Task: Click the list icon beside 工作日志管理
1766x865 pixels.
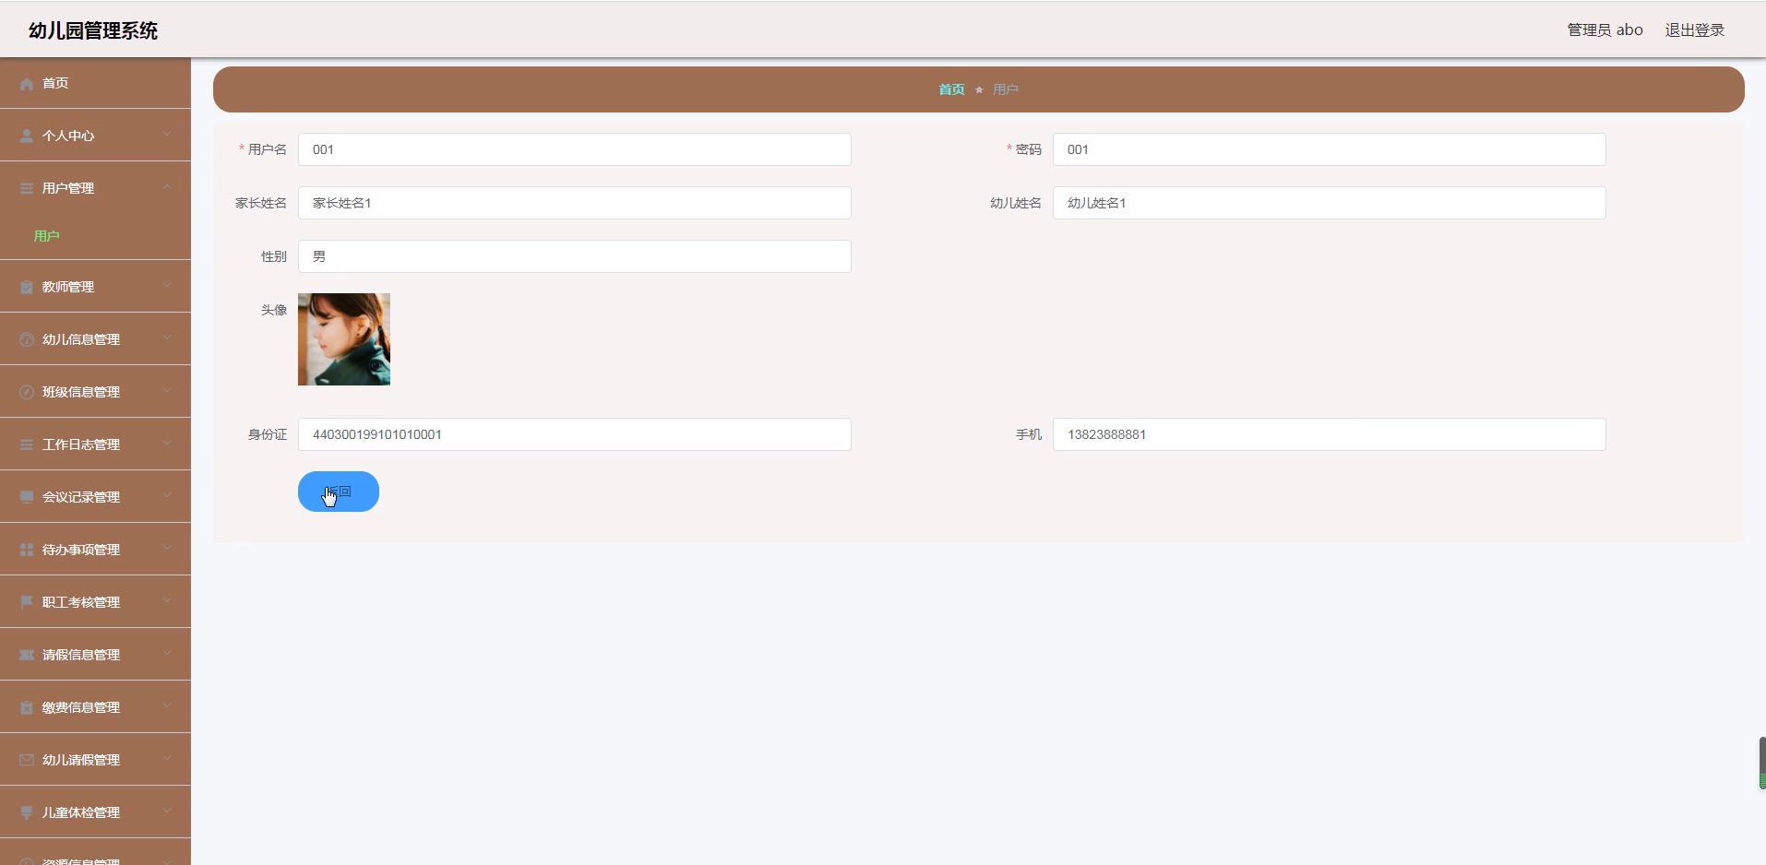Action: click(x=27, y=445)
